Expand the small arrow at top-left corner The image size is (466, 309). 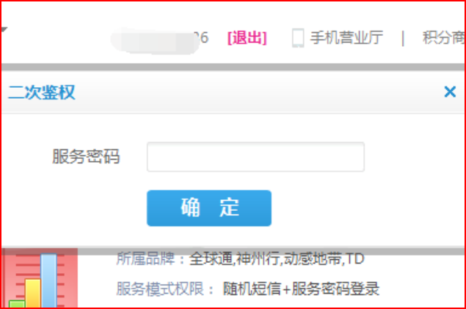(4, 29)
